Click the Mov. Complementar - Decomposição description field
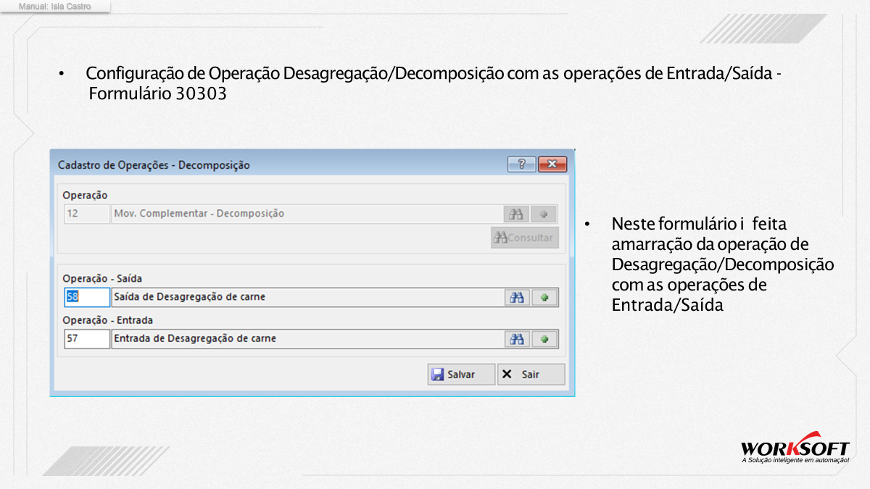The image size is (870, 489). tap(307, 214)
